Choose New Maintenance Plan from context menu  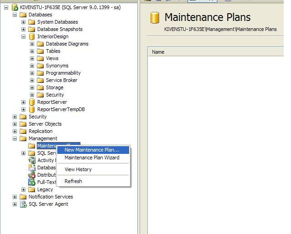92,150
